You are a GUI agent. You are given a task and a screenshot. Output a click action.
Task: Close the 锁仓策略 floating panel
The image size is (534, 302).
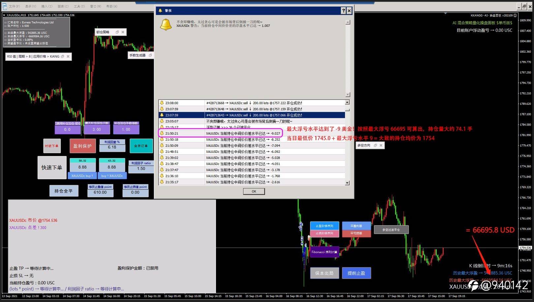[123, 32]
